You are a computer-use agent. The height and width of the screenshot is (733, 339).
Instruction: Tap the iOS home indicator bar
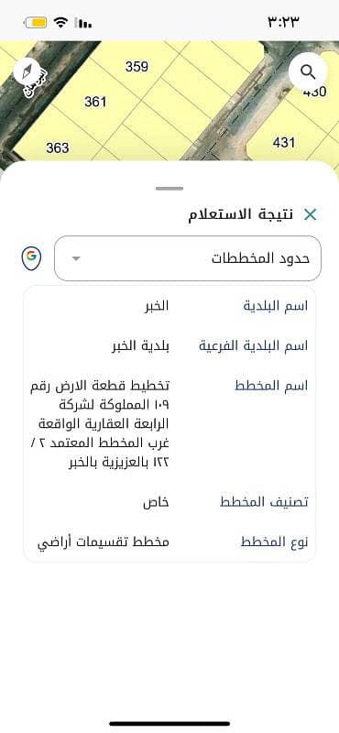(x=169, y=724)
